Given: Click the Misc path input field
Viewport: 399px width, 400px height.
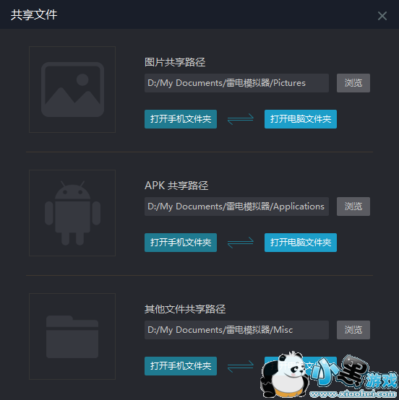Looking at the screenshot, I should [236, 330].
